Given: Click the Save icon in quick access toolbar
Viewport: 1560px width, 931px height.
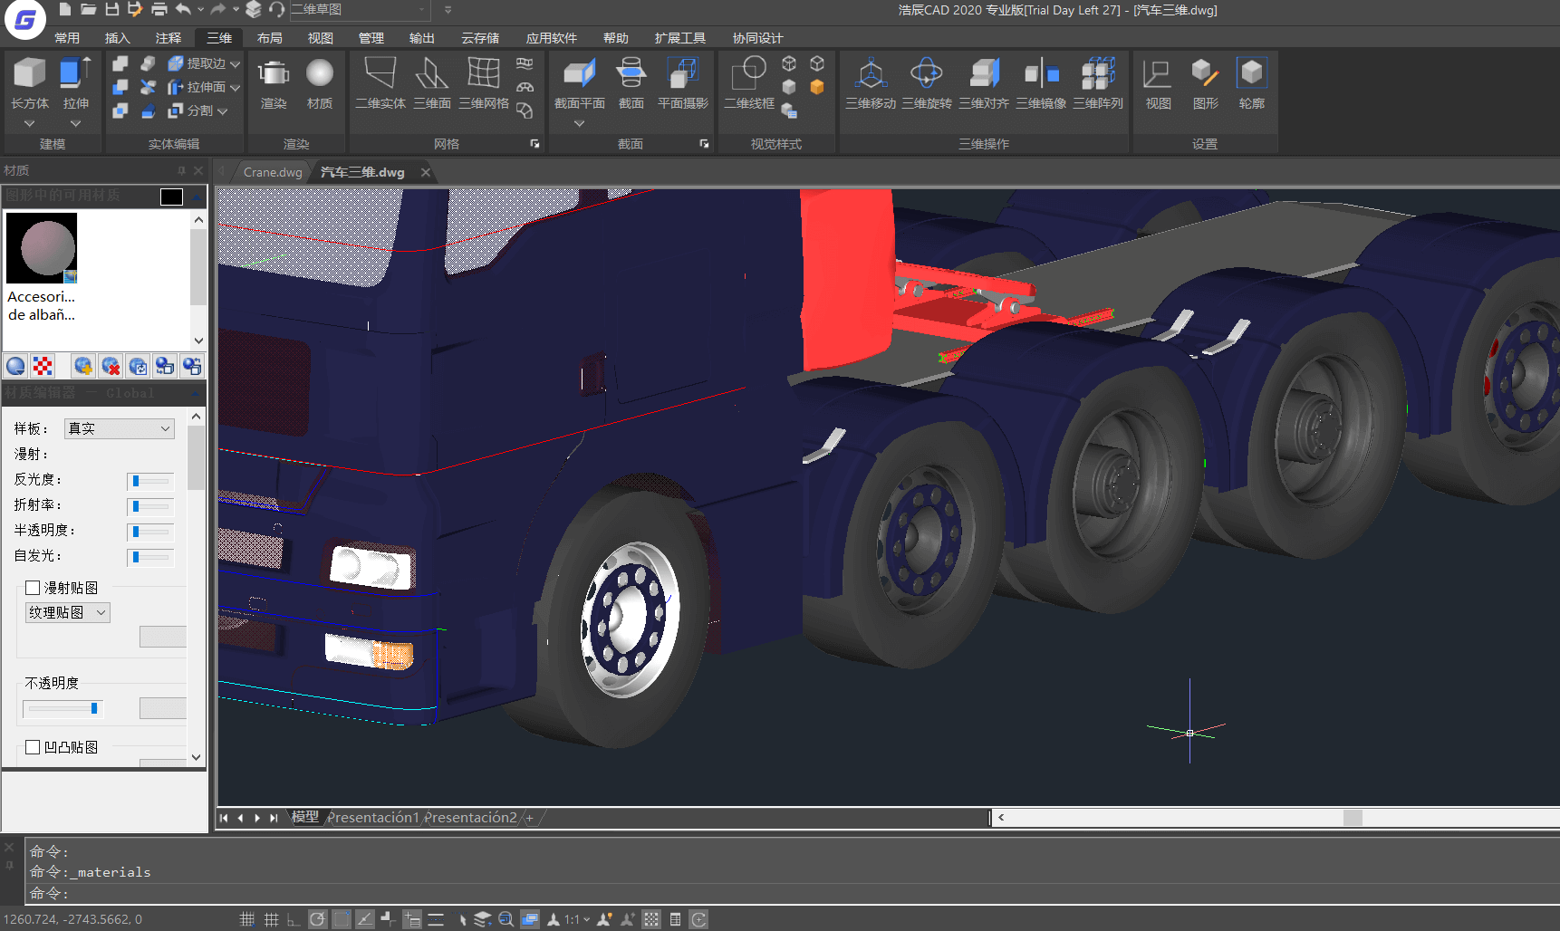Looking at the screenshot, I should pyautogui.click(x=111, y=9).
